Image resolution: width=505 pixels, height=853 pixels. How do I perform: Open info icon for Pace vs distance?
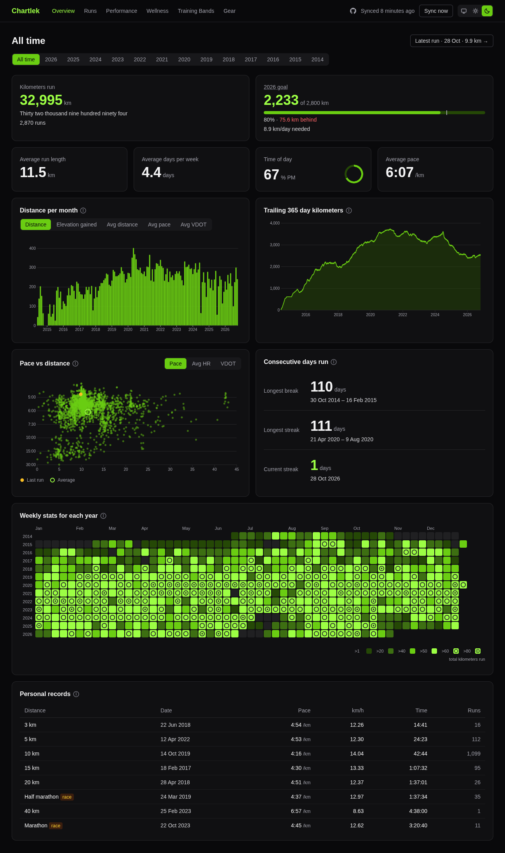pos(75,364)
